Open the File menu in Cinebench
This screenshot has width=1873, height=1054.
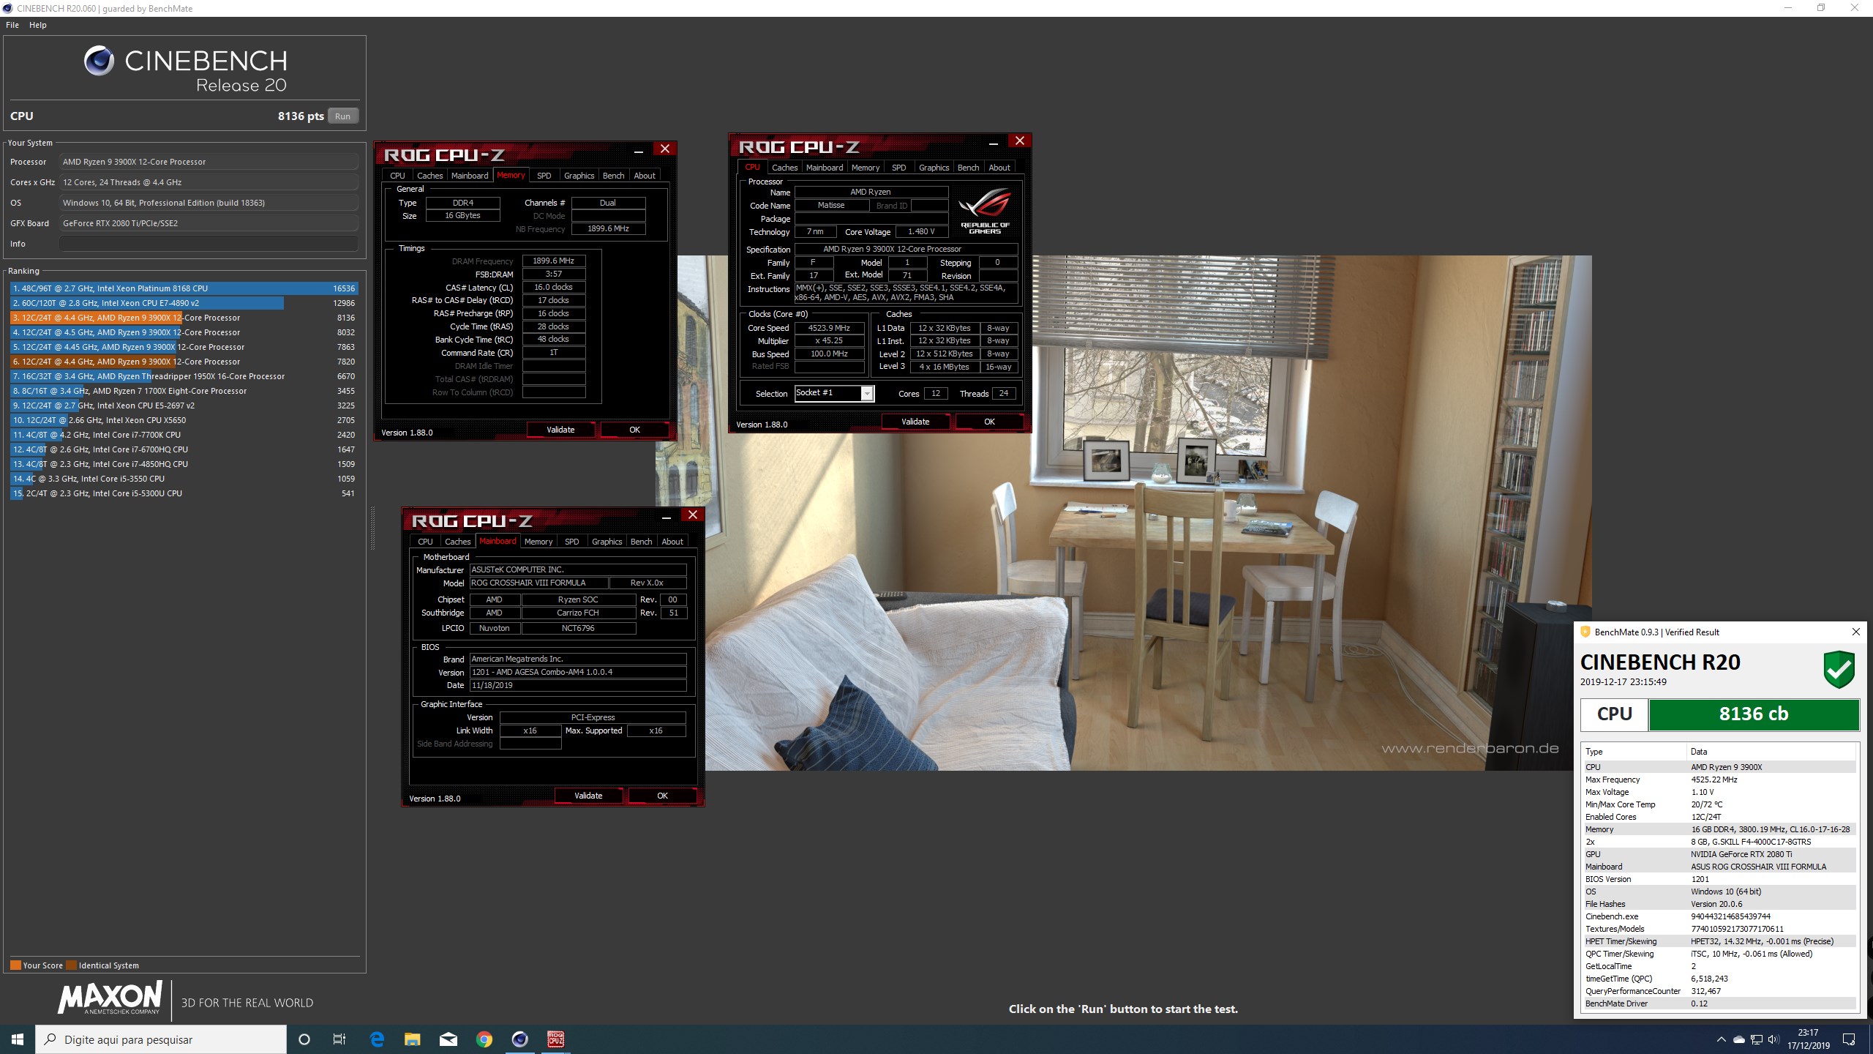click(12, 25)
